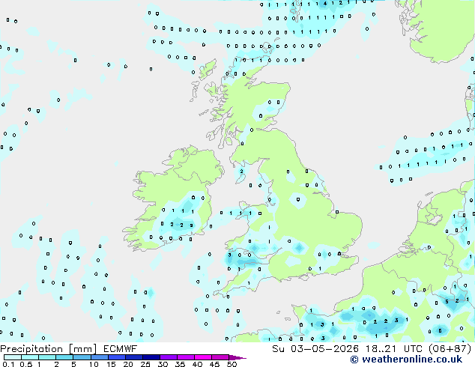Select the 5–10 mm legend swatch
Screen dimensions: 475x367
82,357
